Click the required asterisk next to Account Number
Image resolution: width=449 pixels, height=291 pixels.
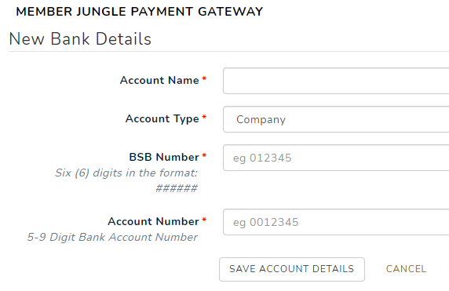(204, 220)
